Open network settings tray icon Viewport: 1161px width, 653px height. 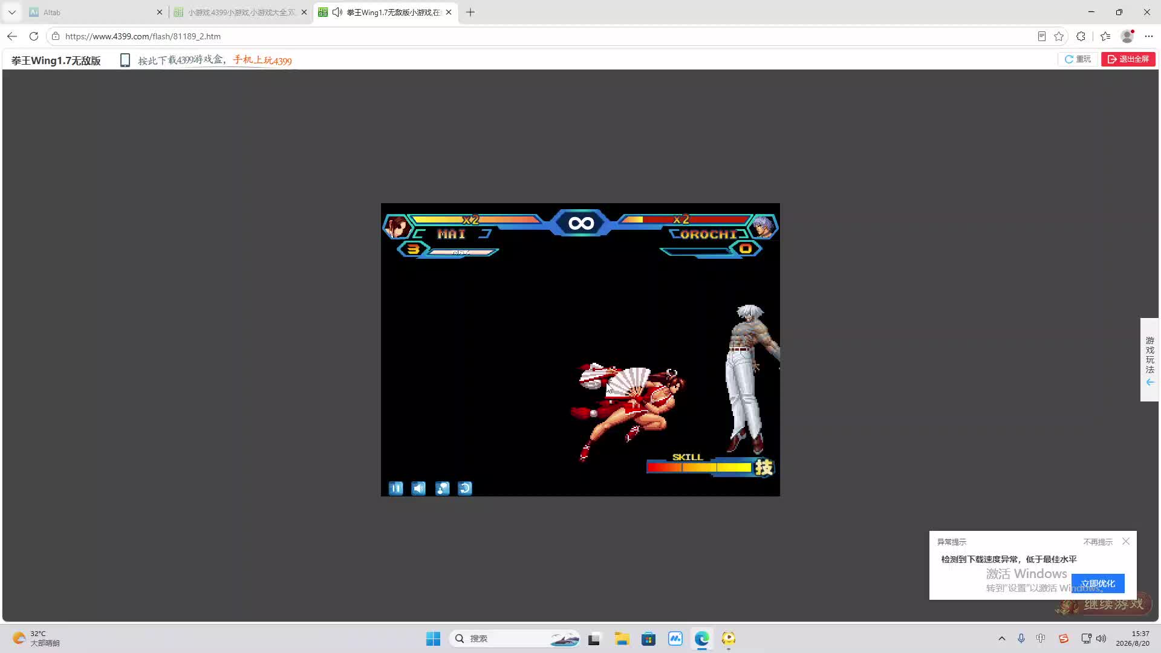click(x=1086, y=638)
